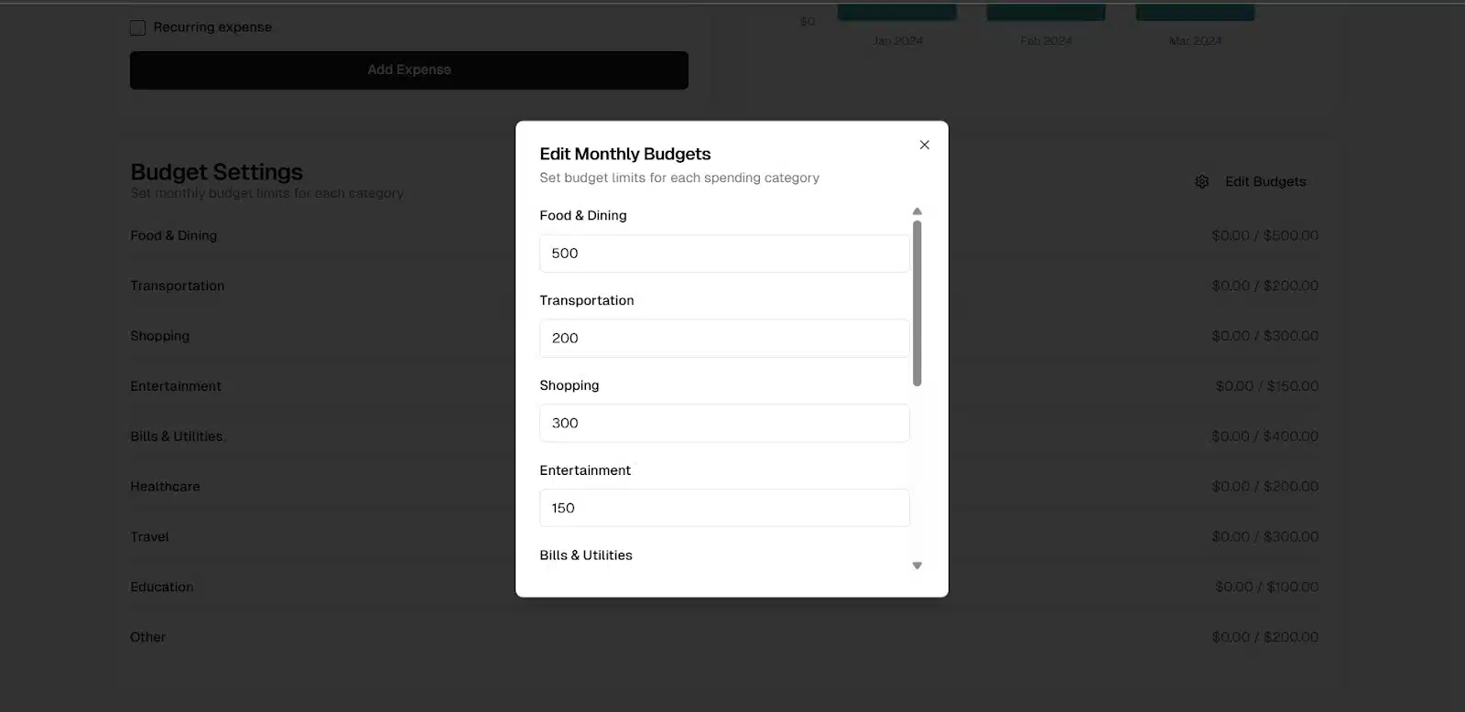Click into the Shopping budget field

[x=724, y=423]
